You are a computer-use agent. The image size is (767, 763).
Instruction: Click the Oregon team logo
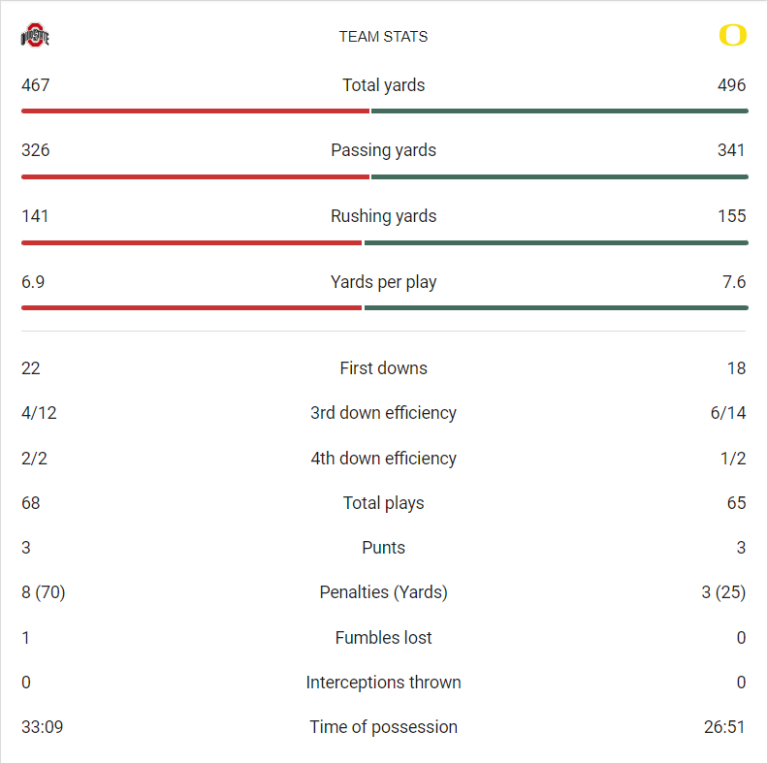pyautogui.click(x=732, y=36)
